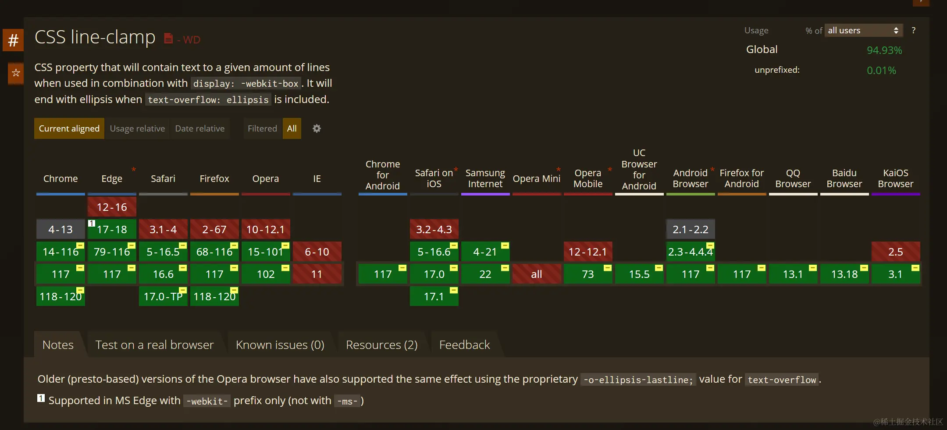
Task: Select Samsung Internet 4-21 cell
Action: coord(485,252)
